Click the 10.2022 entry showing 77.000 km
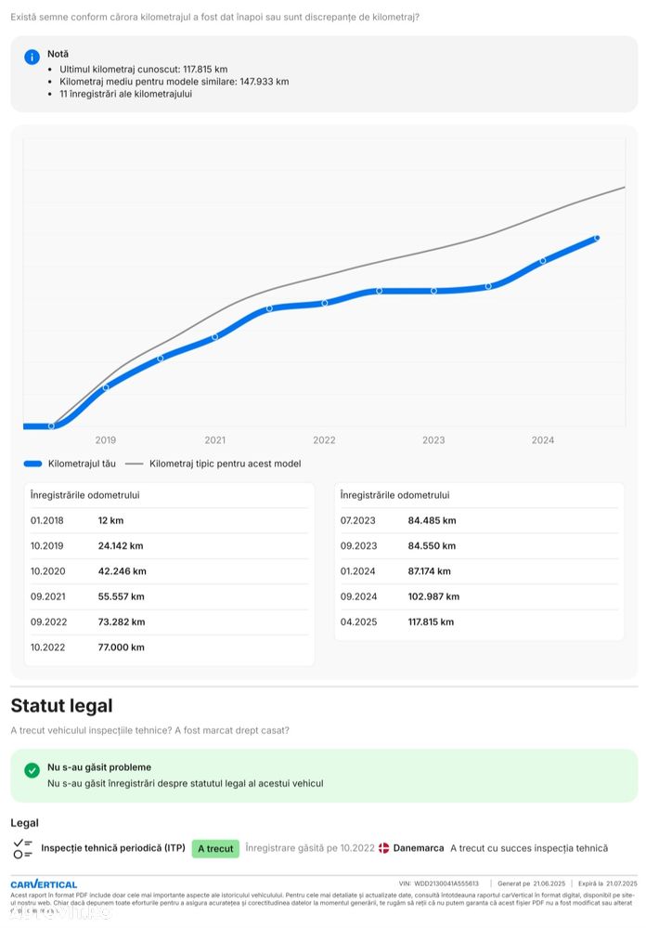Screen dimensions: 646x928 pyautogui.click(x=169, y=647)
